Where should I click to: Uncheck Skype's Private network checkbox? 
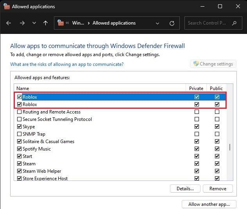pos(197,127)
